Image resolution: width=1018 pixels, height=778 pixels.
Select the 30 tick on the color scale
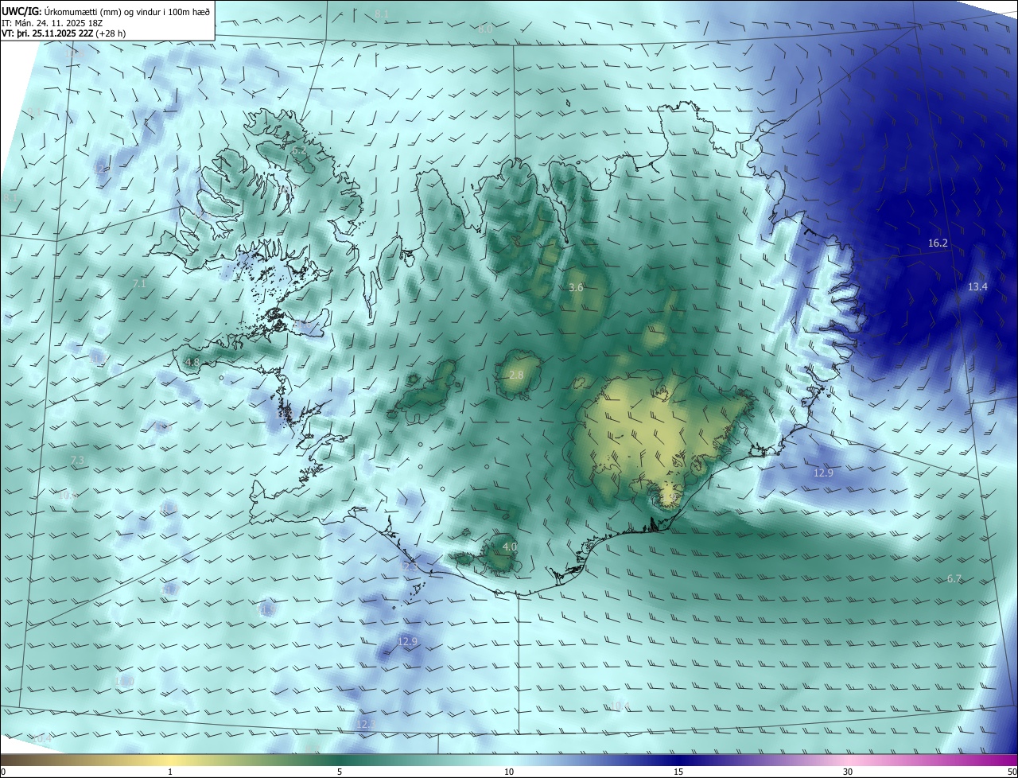848,772
